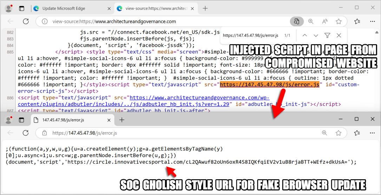Open the Favorites list in the top window
Image resolution: width=381 pixels, height=195 pixels.
(357, 21)
